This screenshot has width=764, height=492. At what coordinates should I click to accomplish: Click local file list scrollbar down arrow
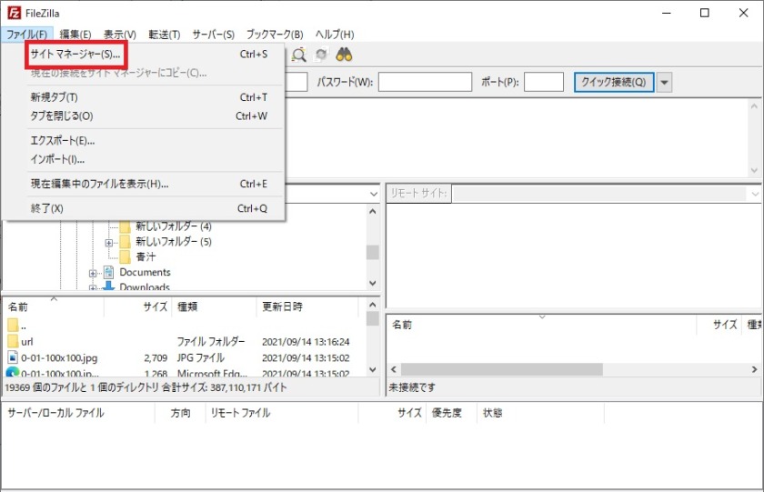[373, 369]
